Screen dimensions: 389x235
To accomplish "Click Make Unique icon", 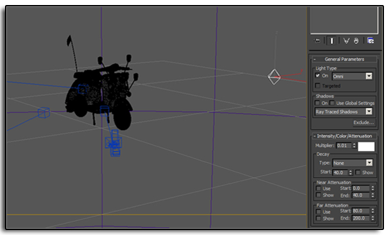I will pyautogui.click(x=346, y=41).
